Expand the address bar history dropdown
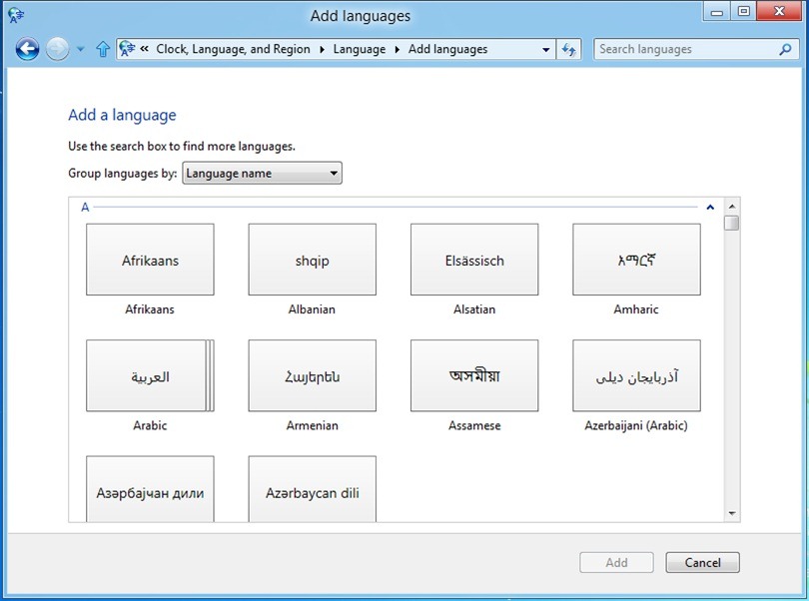809x601 pixels. click(x=545, y=49)
